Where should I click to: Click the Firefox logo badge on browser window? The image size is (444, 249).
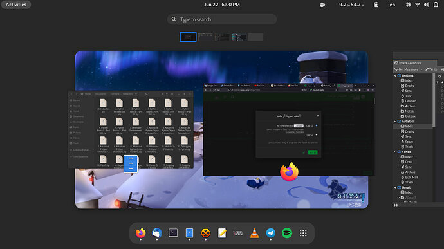[x=289, y=172]
